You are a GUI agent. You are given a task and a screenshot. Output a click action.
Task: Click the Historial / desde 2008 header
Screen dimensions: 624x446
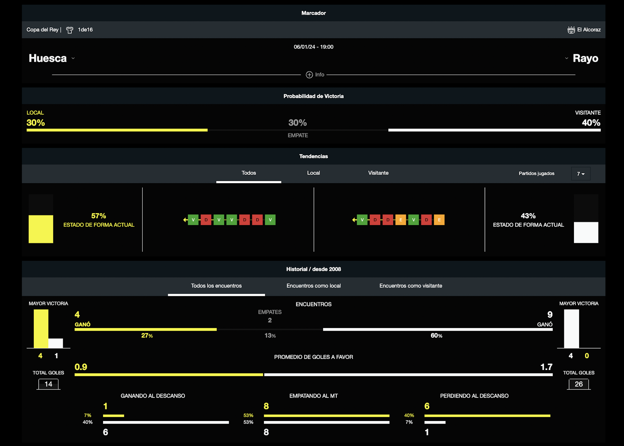314,269
